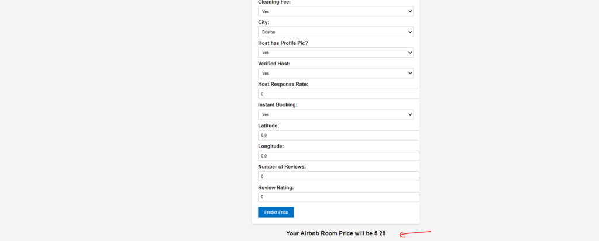The height and width of the screenshot is (241, 599).
Task: Expand the Verified Host dropdown
Action: click(335, 74)
